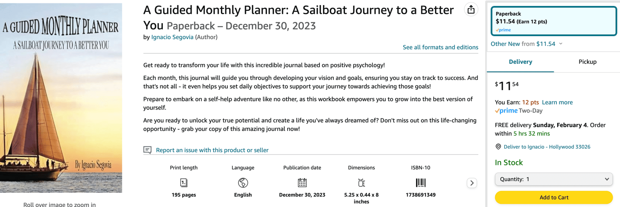Select the Paperback $11.54 format option
The height and width of the screenshot is (207, 620).
(x=554, y=21)
